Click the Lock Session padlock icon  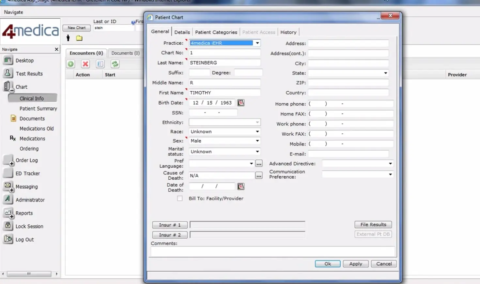coord(8,226)
